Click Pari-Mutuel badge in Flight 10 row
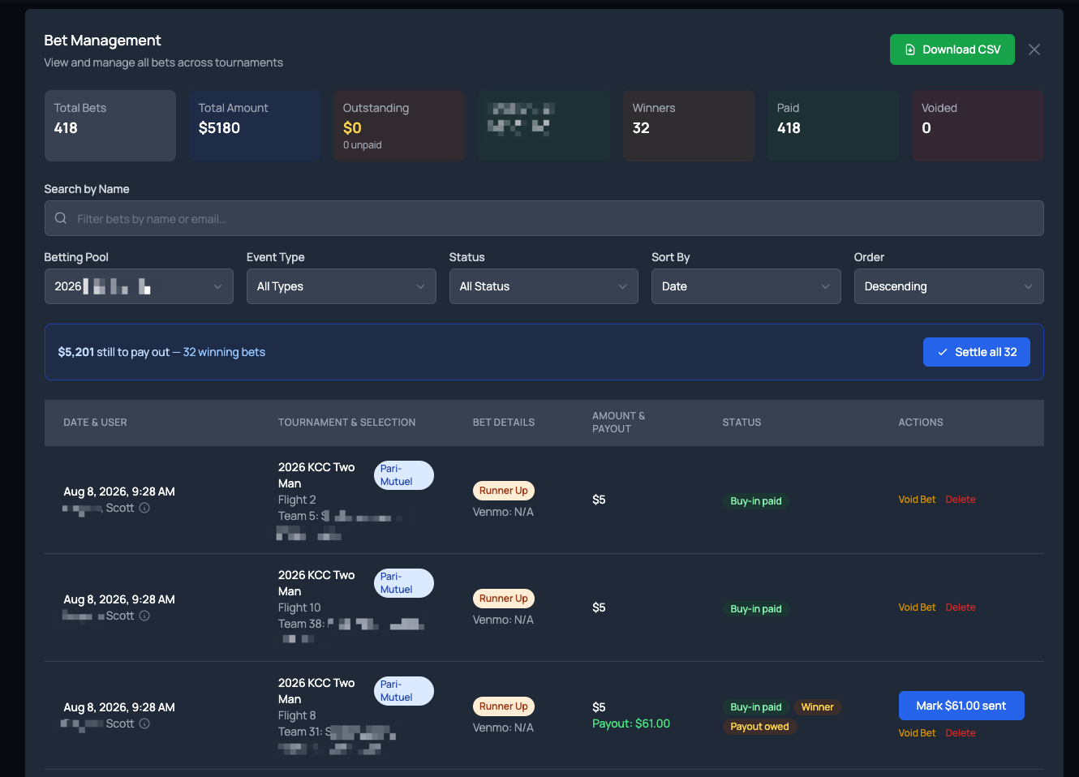1079x777 pixels. coord(404,583)
